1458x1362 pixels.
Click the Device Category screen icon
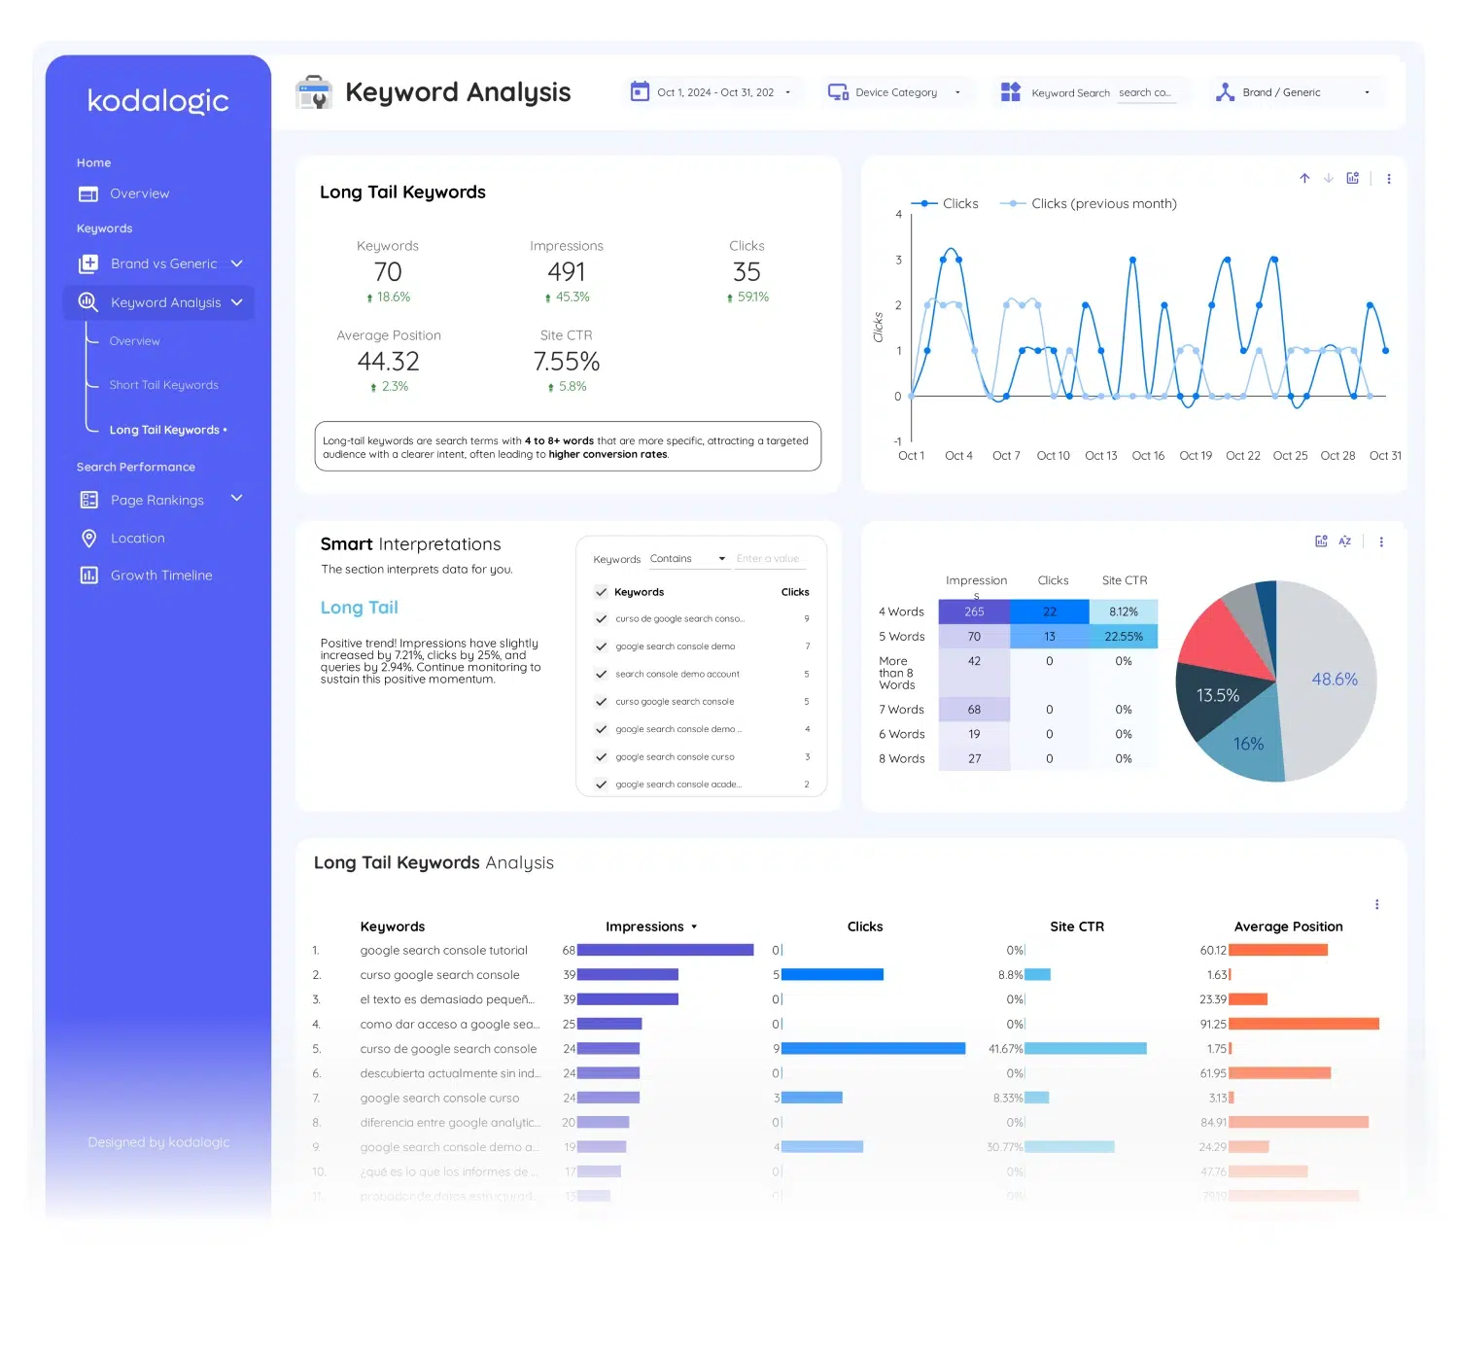tap(838, 92)
